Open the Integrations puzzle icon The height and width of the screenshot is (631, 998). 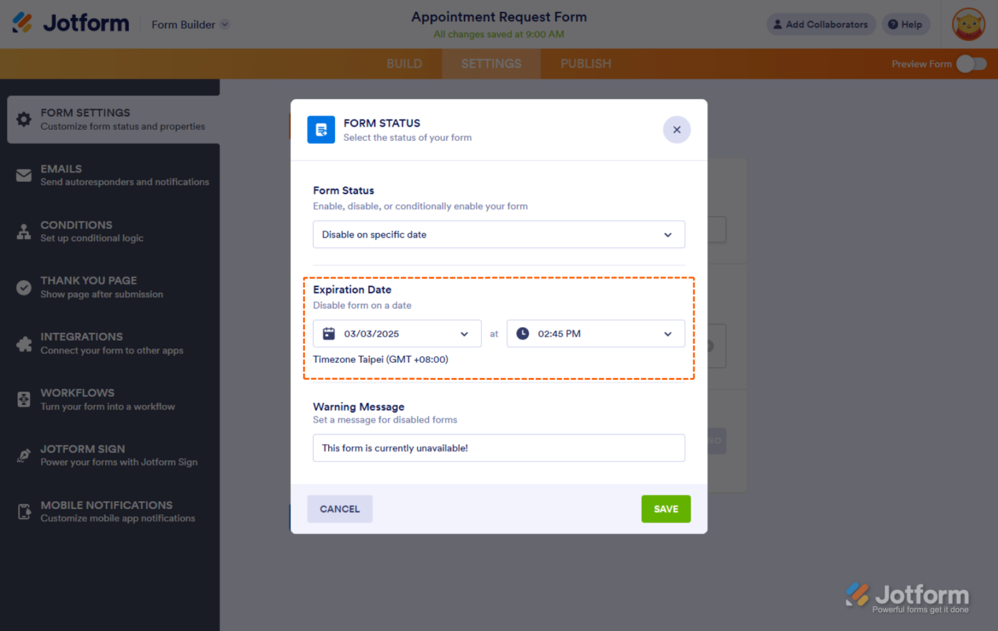23,343
